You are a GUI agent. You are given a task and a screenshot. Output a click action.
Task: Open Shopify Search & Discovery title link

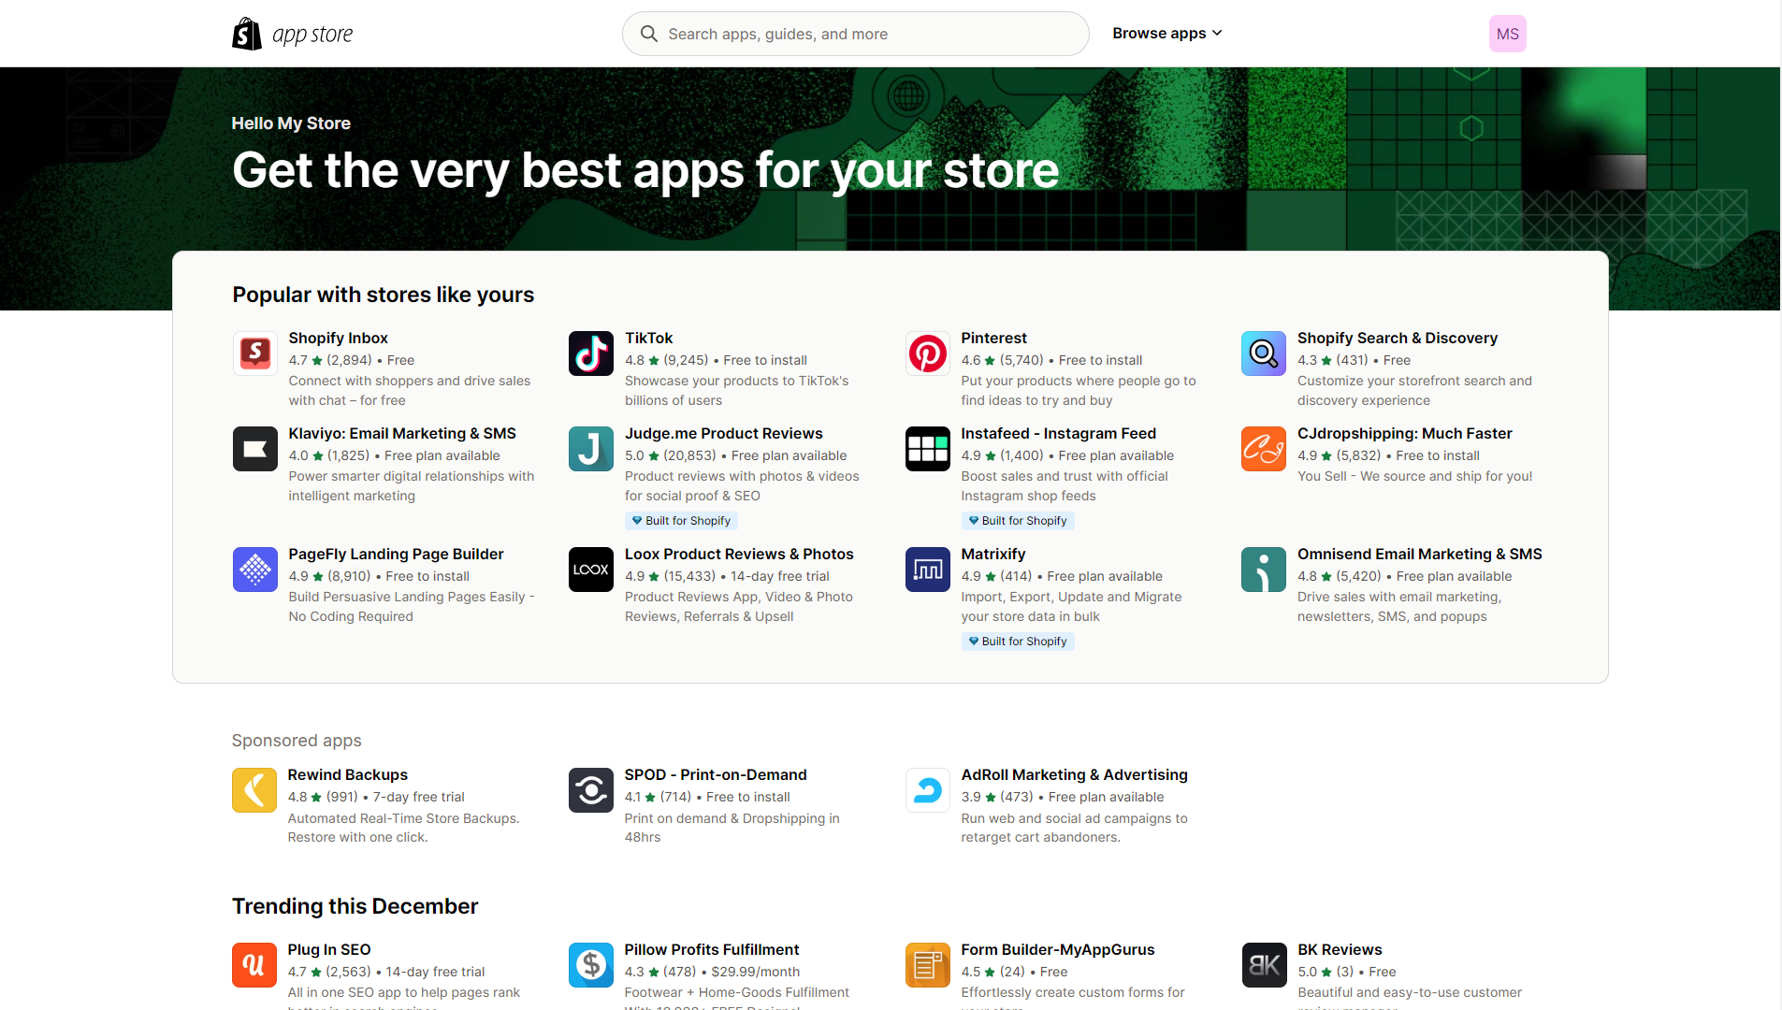1398,338
